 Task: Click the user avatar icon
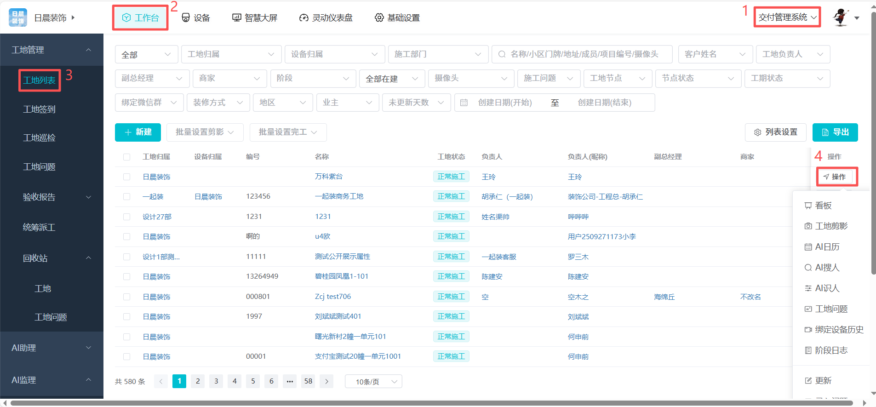(841, 17)
